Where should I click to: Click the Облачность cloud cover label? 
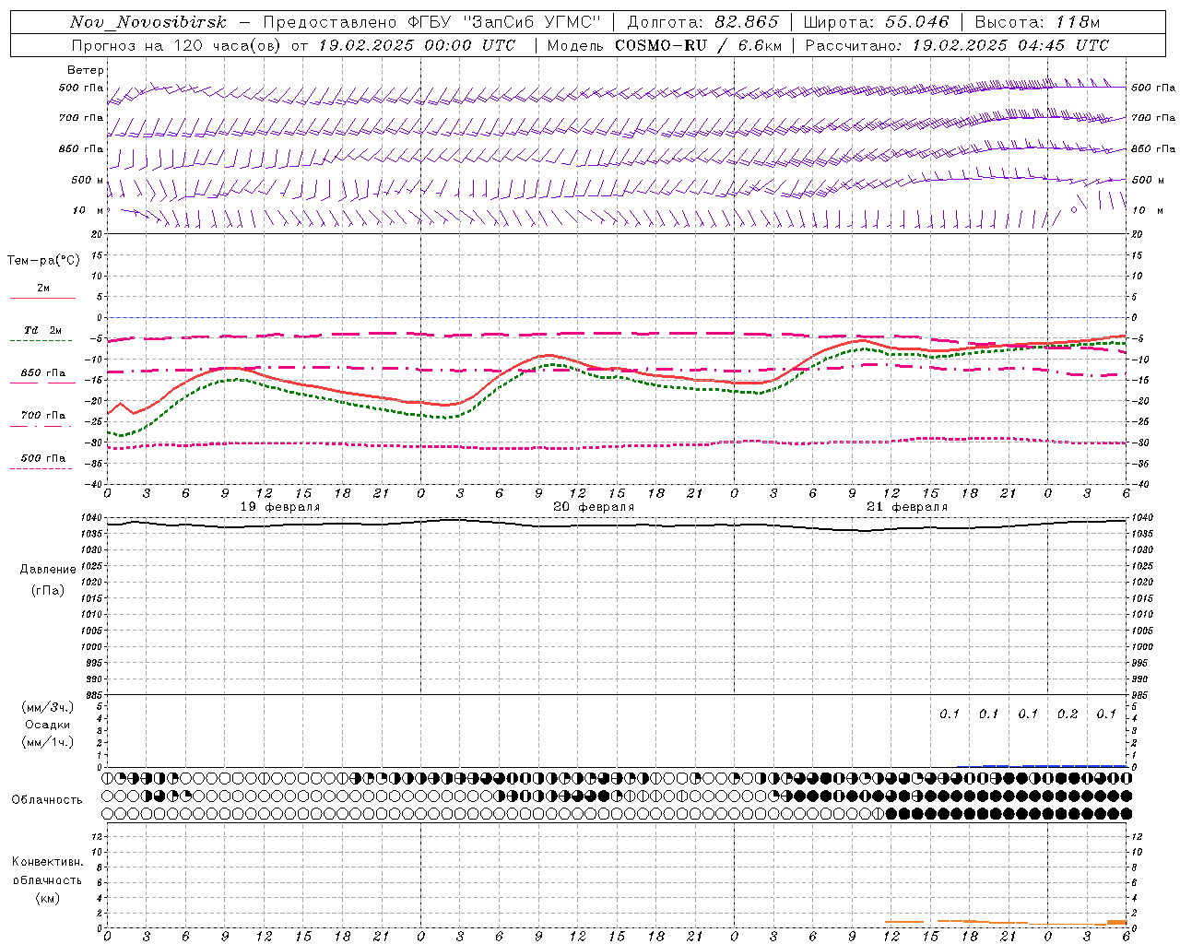[x=47, y=800]
